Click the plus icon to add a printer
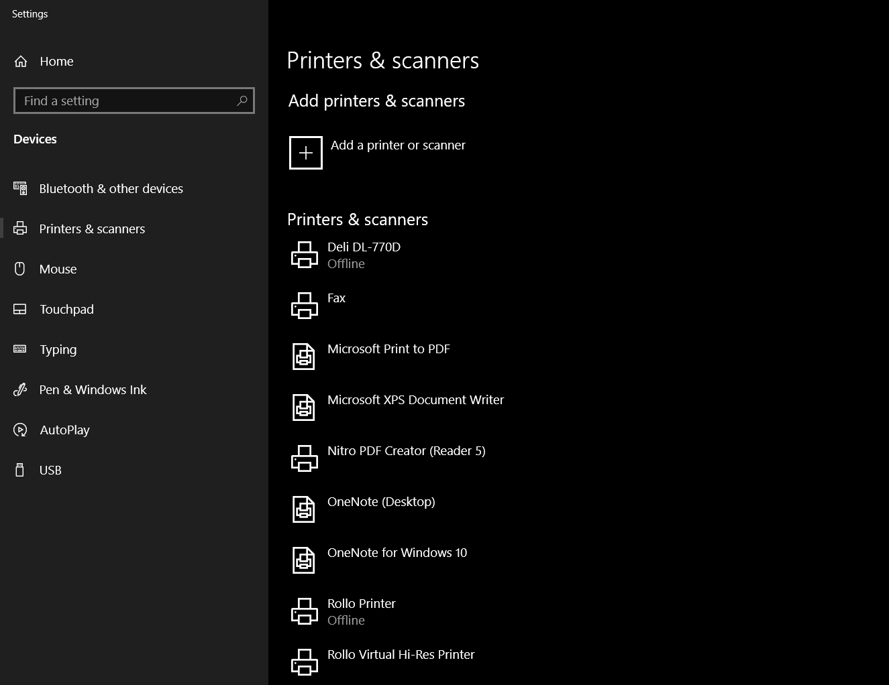Image resolution: width=889 pixels, height=685 pixels. 305,153
